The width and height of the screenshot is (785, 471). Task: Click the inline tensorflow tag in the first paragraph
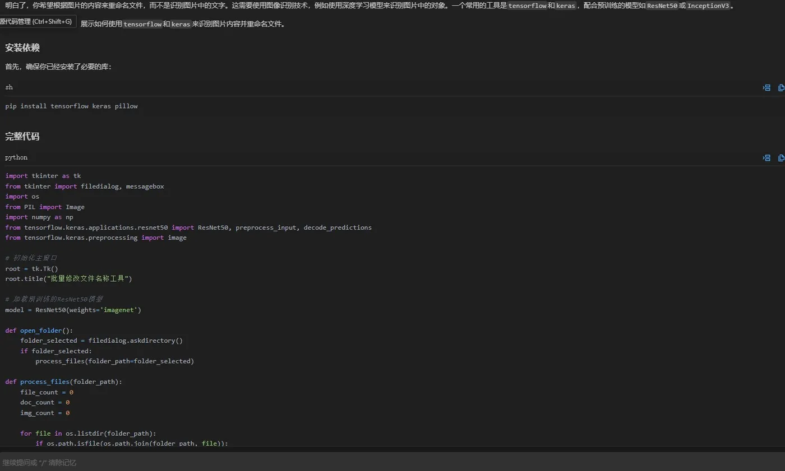527,6
